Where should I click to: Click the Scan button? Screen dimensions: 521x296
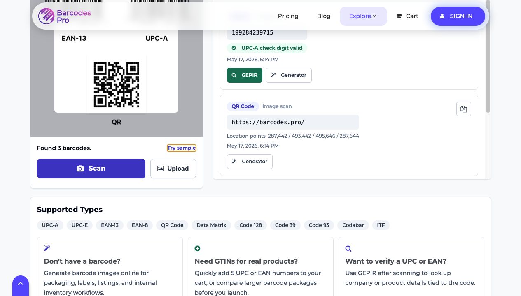(91, 169)
